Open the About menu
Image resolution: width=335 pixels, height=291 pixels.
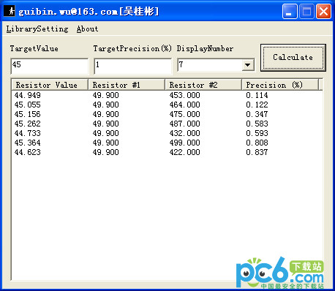tap(87, 29)
